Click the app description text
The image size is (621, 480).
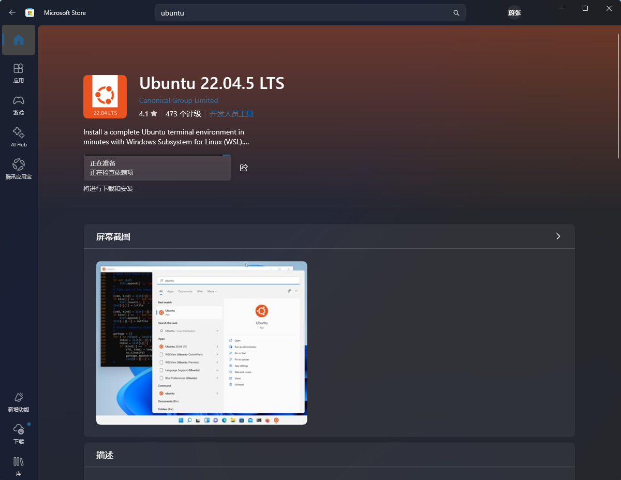point(166,137)
